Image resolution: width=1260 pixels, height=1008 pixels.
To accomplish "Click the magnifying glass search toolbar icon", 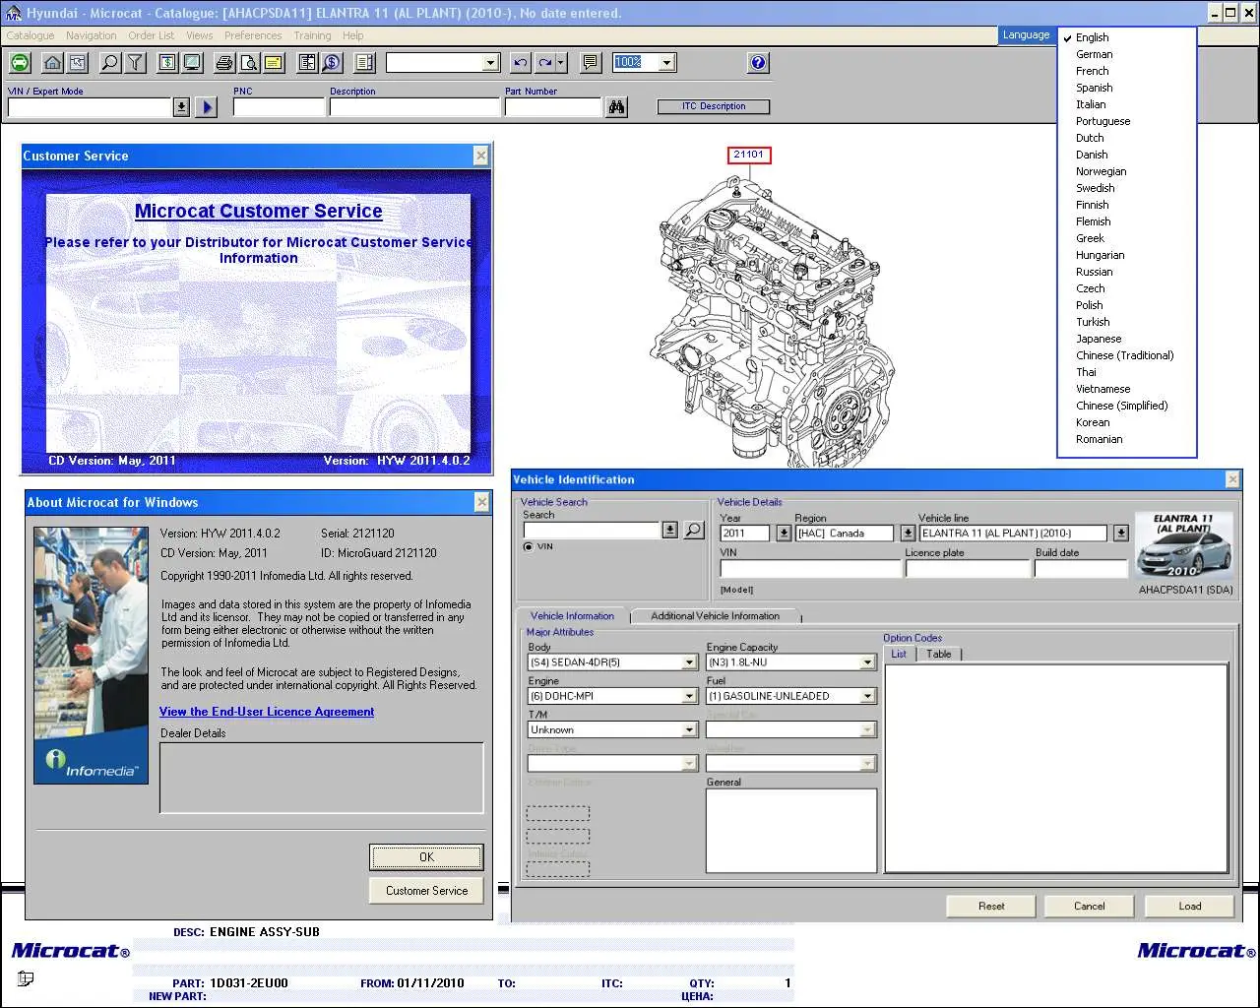I will point(110,63).
